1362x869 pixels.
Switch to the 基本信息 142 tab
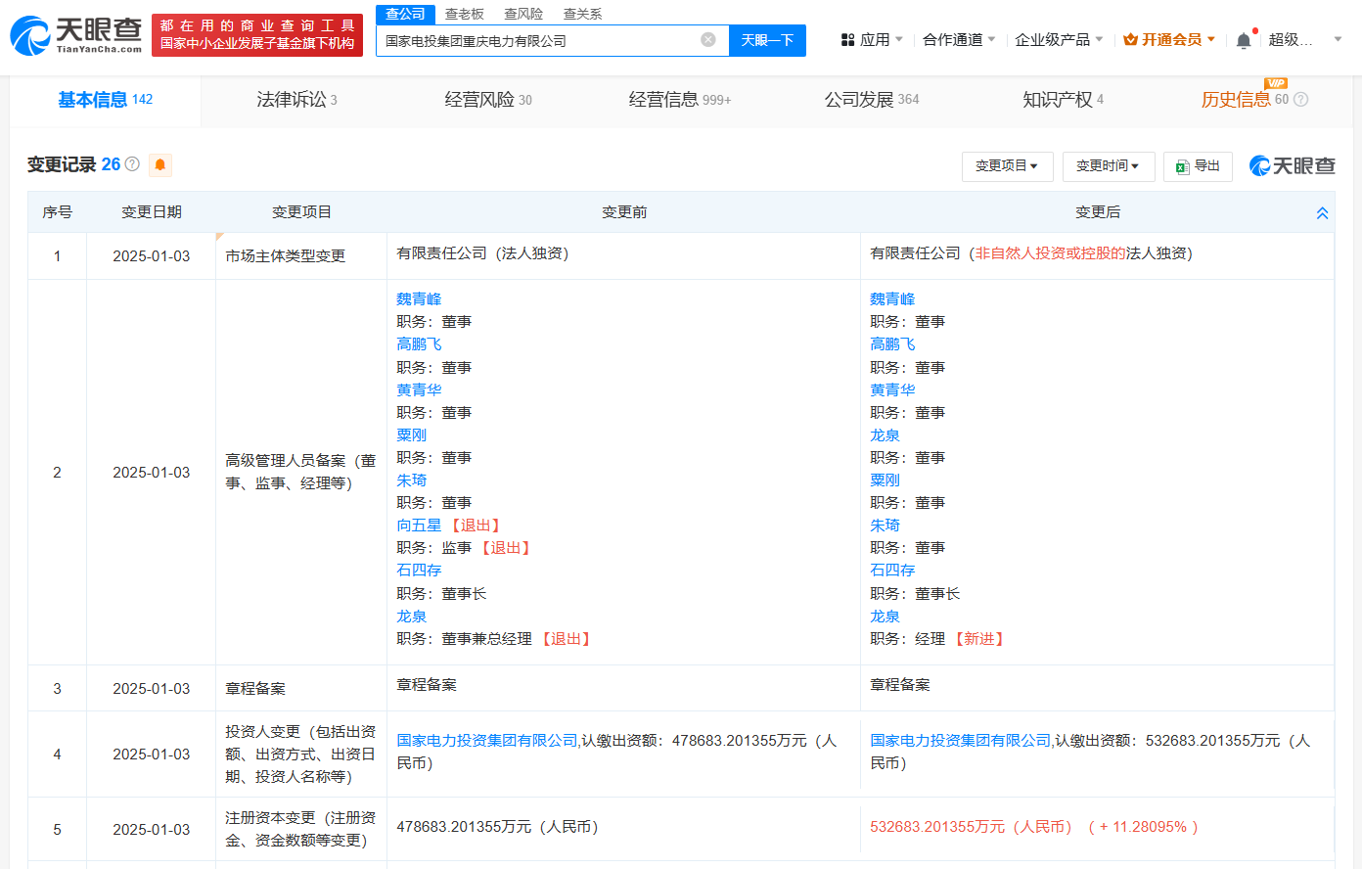105,100
